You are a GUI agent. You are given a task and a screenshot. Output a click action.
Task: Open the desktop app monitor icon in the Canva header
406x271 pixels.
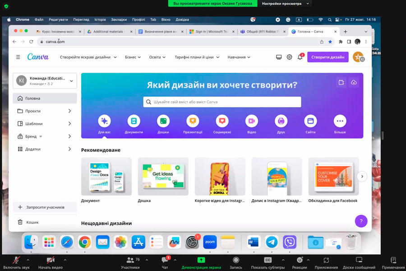click(279, 57)
